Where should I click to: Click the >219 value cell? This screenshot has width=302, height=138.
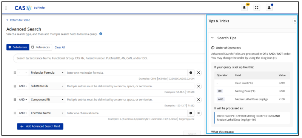point(282,83)
